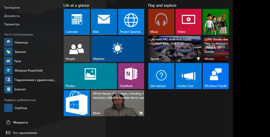Launch the Project Spartan browser tile
Image resolution: width=270 pixels, height=137 pixels.
point(131,22)
